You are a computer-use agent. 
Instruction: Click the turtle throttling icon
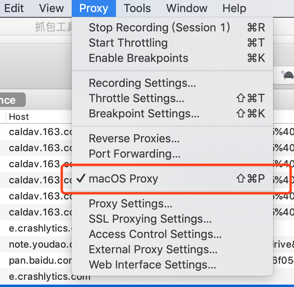[287, 75]
